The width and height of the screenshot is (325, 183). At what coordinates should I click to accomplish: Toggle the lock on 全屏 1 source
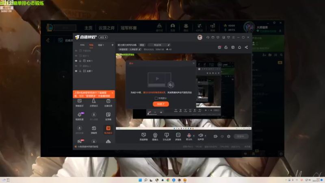80,71
